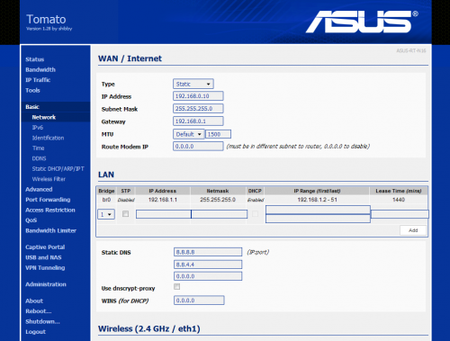Click the 1440 lease time cell
The height and width of the screenshot is (341, 450).
(x=399, y=200)
